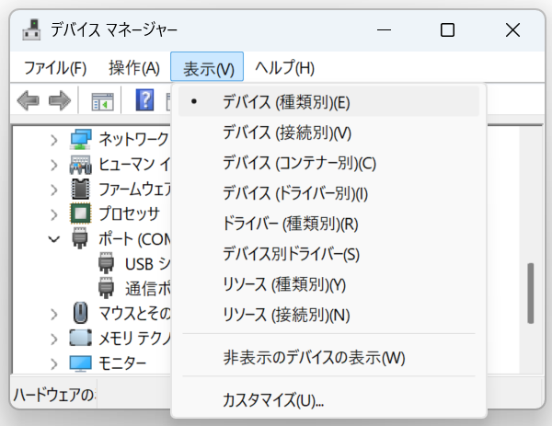The height and width of the screenshot is (426, 552).
Task: Minimize the デバイス マネージャー window
Action: [x=384, y=30]
